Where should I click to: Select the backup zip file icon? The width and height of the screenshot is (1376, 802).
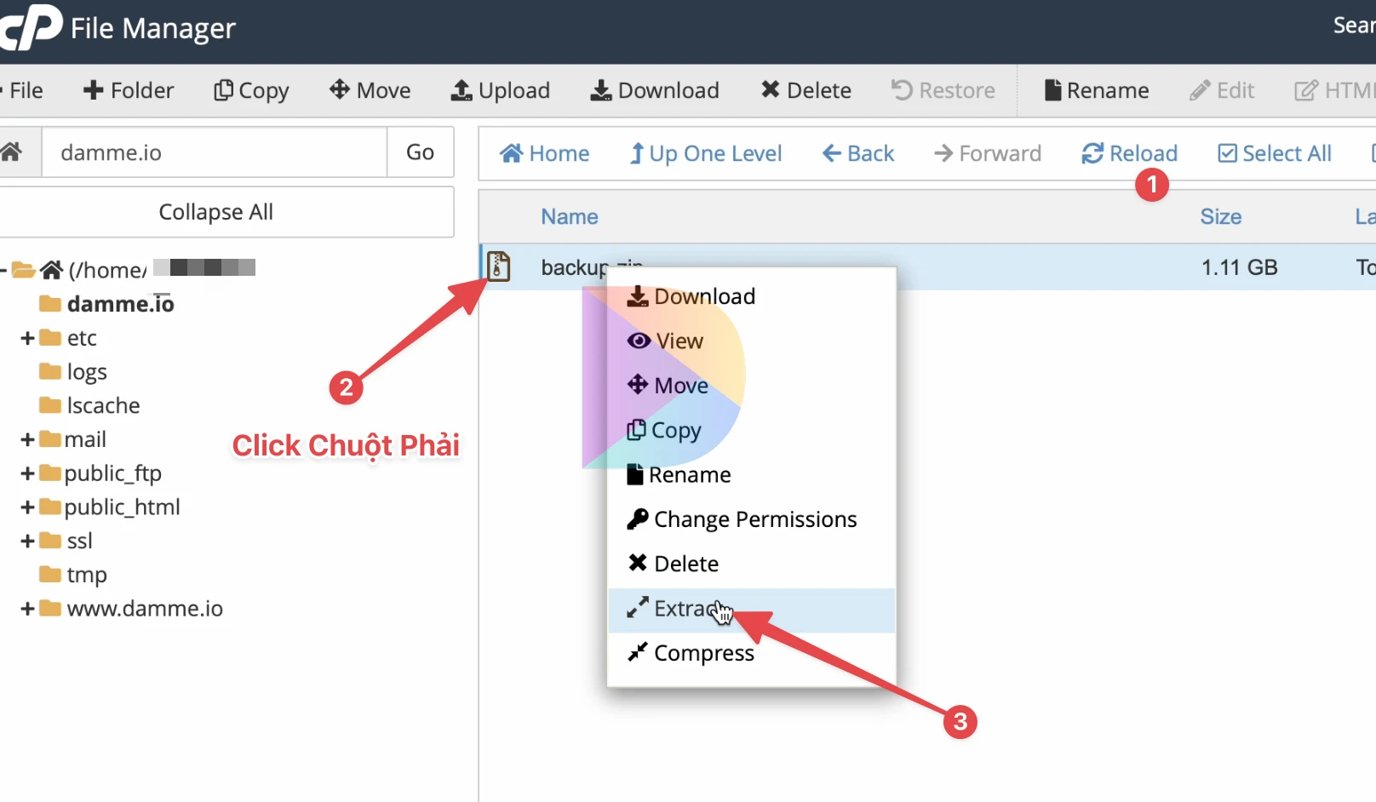tap(499, 266)
